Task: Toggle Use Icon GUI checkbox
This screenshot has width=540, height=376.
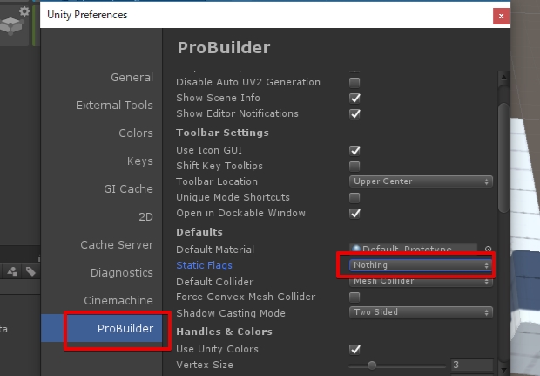Action: (354, 150)
